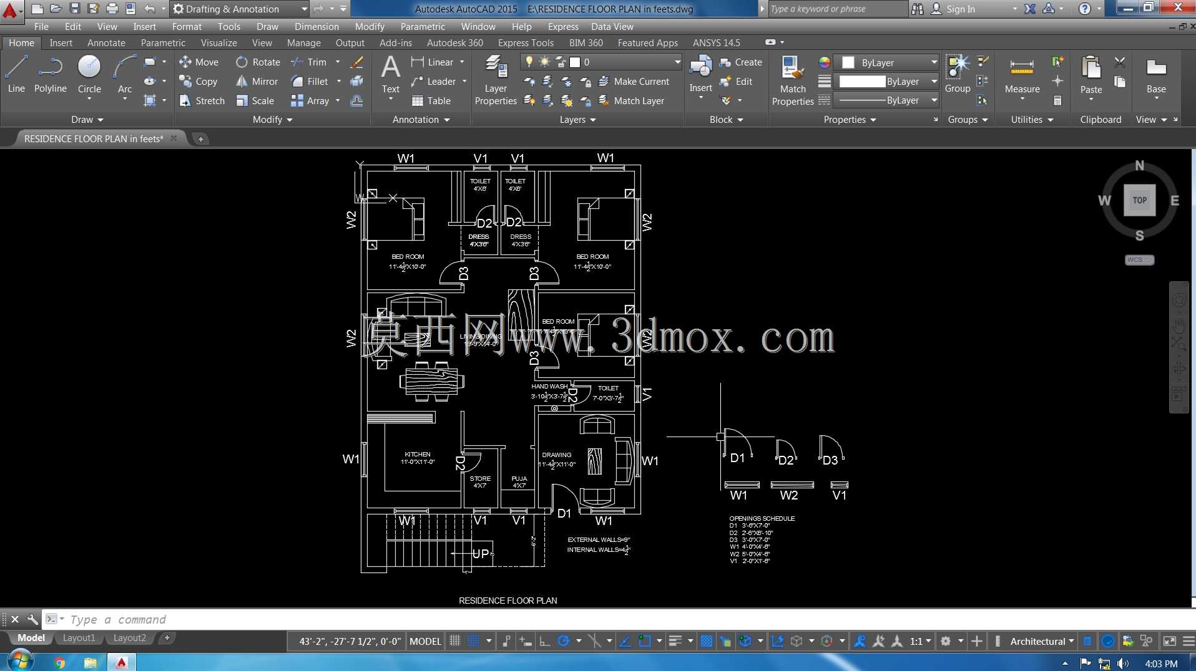Image resolution: width=1196 pixels, height=671 pixels.
Task: Click Create block button
Action: [x=741, y=62]
